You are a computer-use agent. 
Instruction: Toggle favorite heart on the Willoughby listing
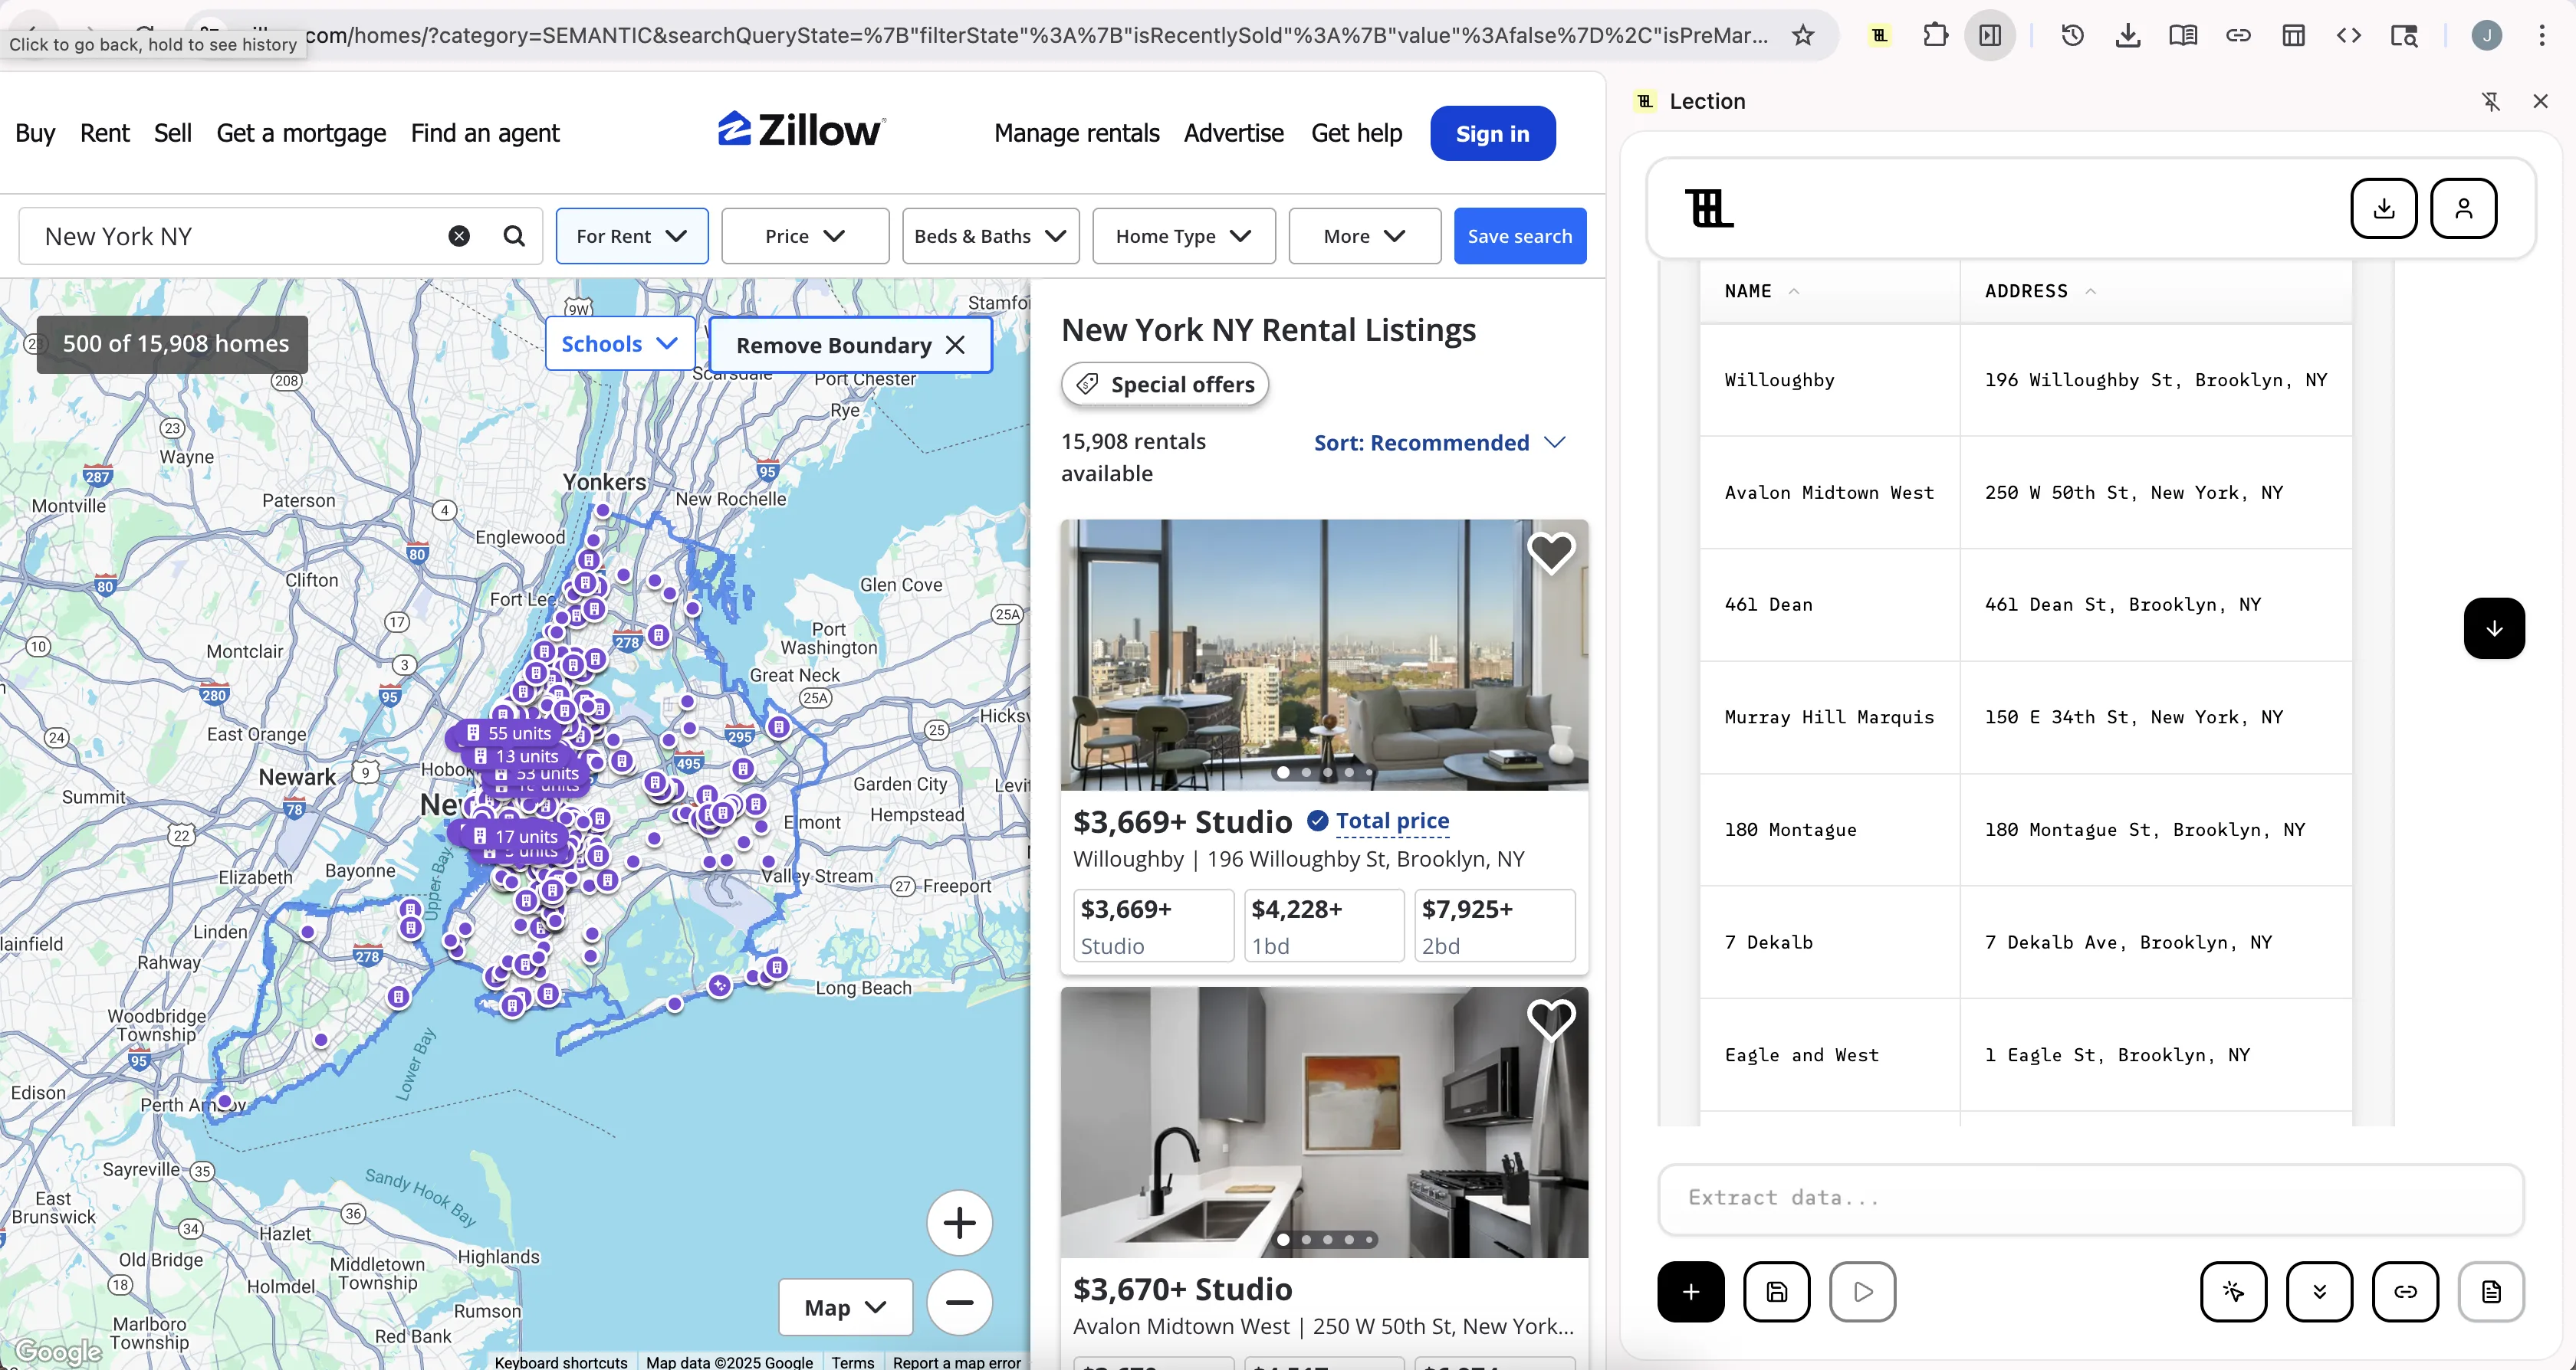1551,552
